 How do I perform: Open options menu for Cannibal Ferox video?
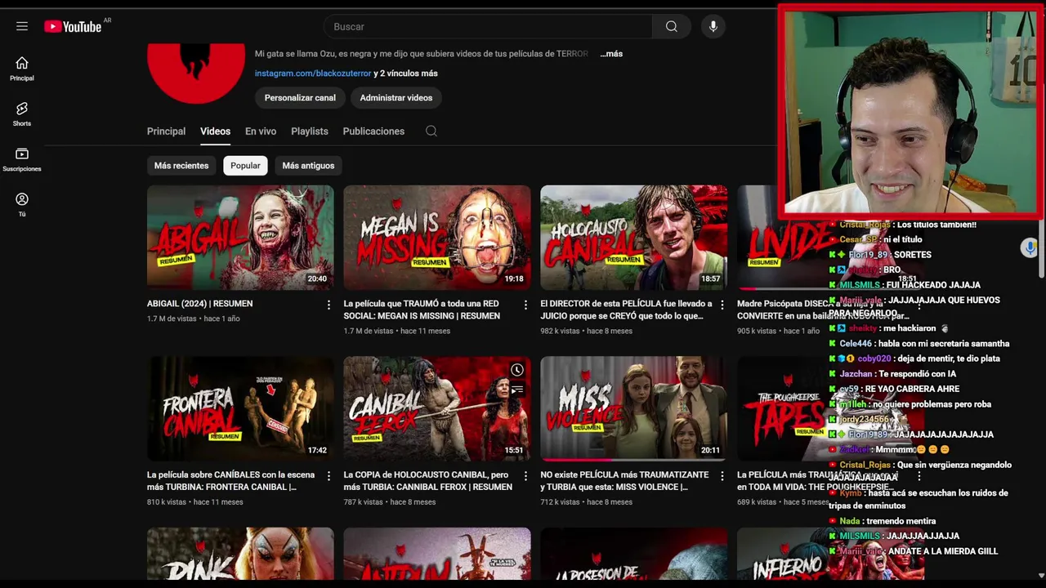[525, 475]
